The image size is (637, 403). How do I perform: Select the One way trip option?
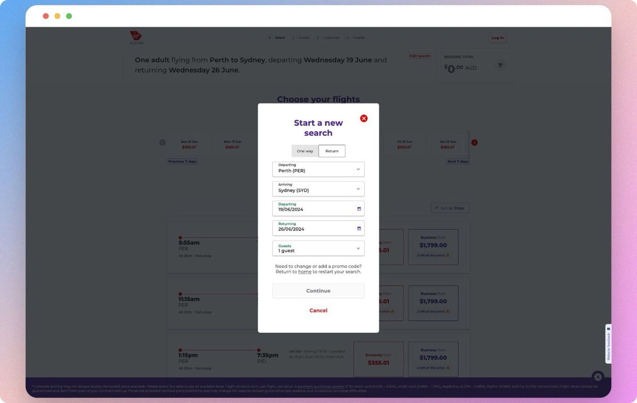point(305,151)
